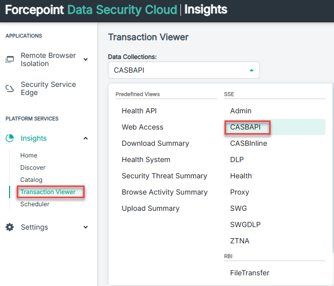
Task: Click the Settings gear icon
Action: click(10, 227)
